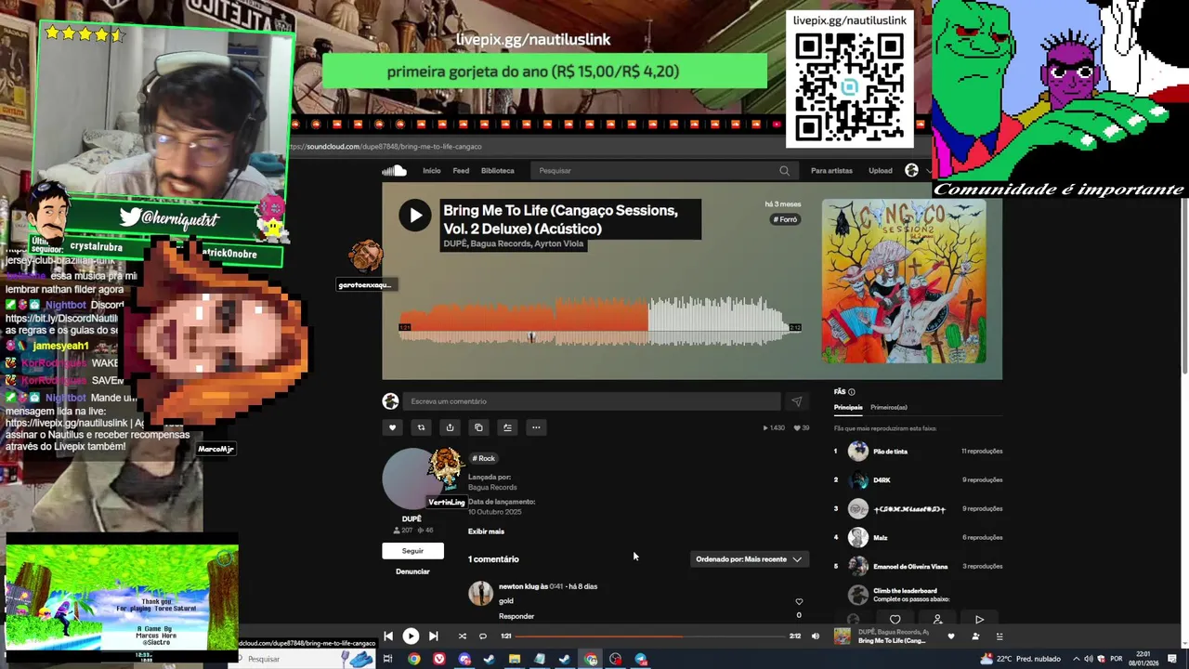Reply to newton klug's comment via Responder

pos(516,616)
